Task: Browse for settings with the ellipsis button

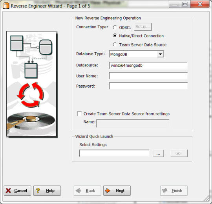Action: coord(158,153)
